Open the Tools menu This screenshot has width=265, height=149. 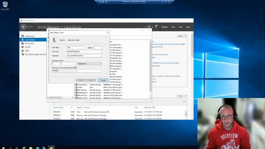click(173, 27)
